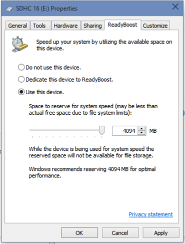Click the 4094 MB value field
This screenshot has height=244, width=185.
tap(125, 131)
